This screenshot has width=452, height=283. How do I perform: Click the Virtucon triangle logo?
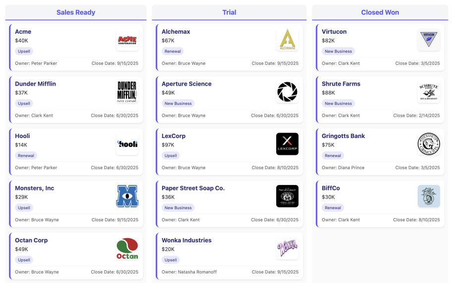(429, 40)
